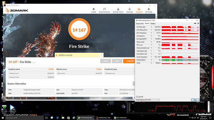This screenshot has width=214, height=120.
Task: Open validation warning help question mark
Action: coord(101,55)
